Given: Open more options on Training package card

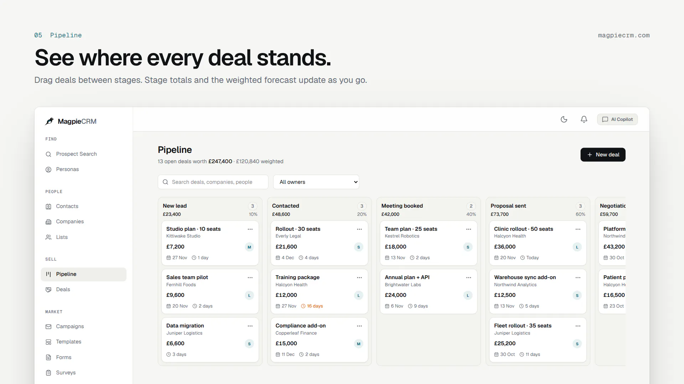Looking at the screenshot, I should [x=359, y=278].
